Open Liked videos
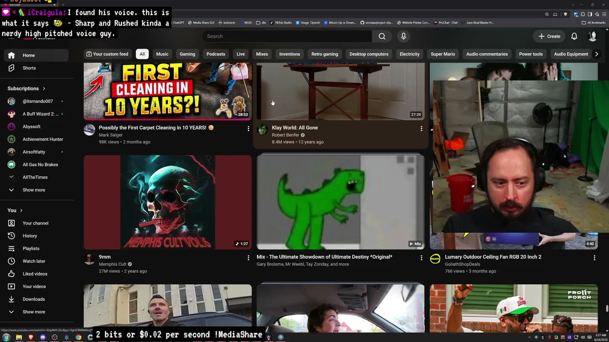This screenshot has width=609, height=342. 36,274
